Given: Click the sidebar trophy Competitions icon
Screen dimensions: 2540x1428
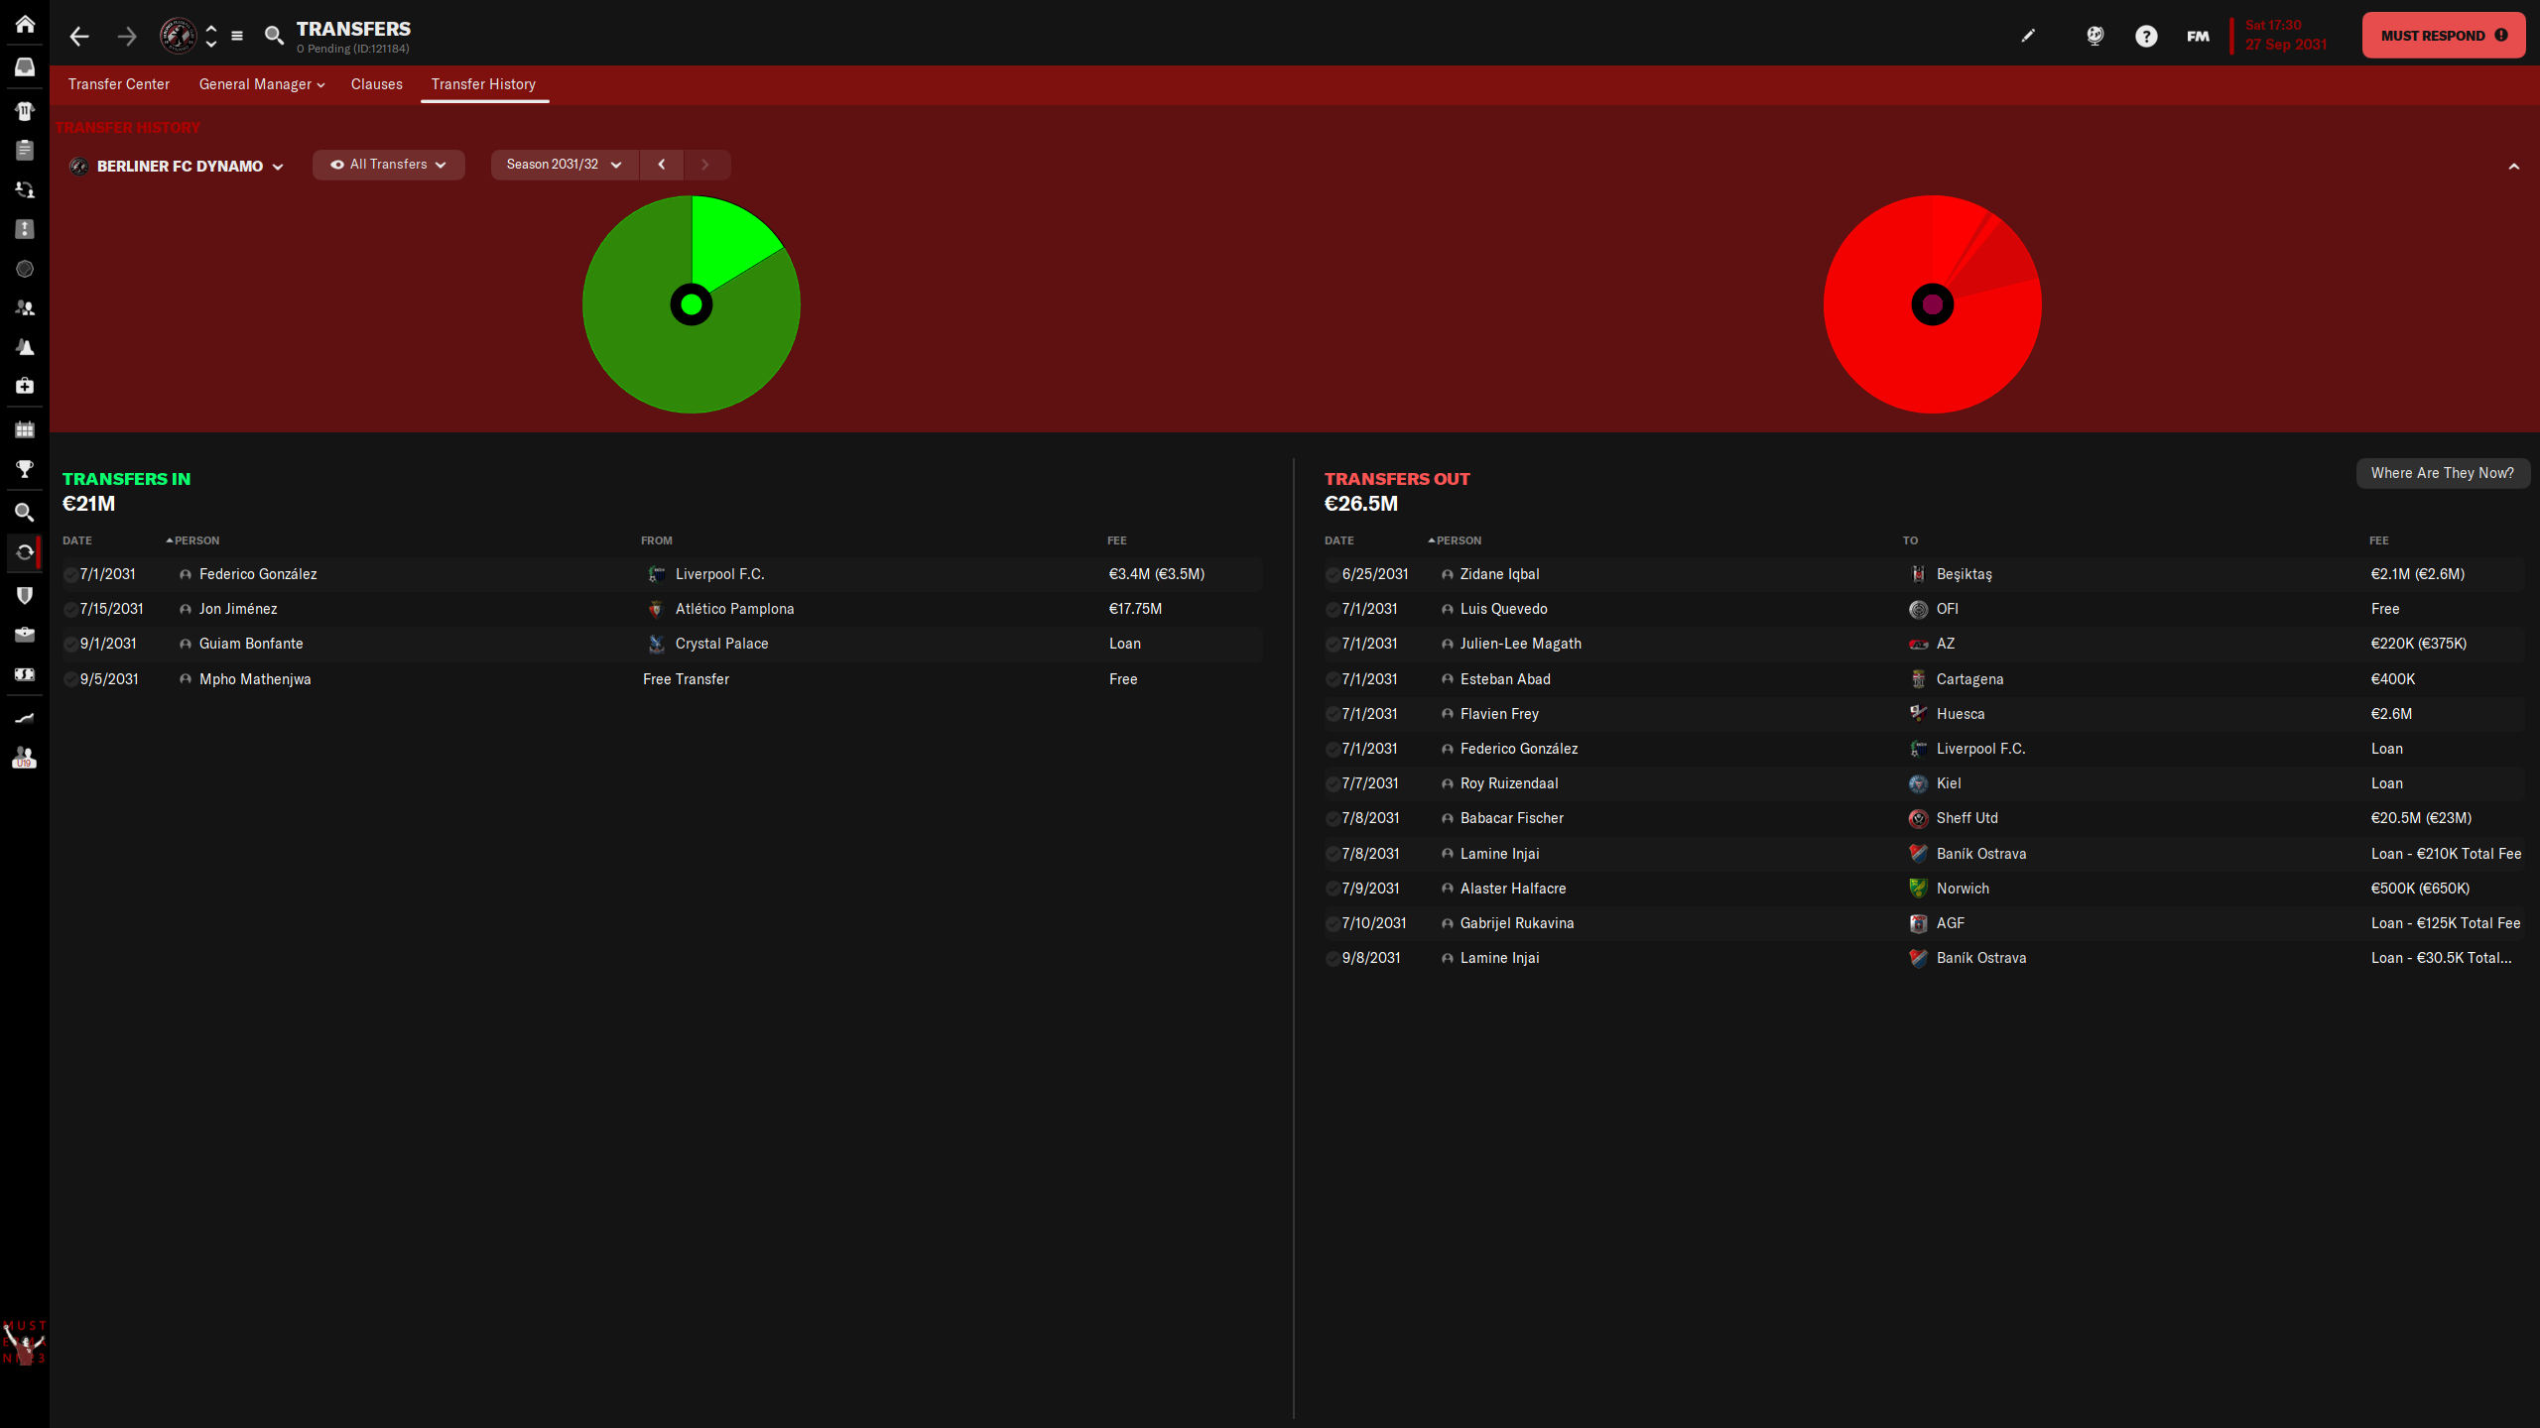Looking at the screenshot, I should 25,468.
